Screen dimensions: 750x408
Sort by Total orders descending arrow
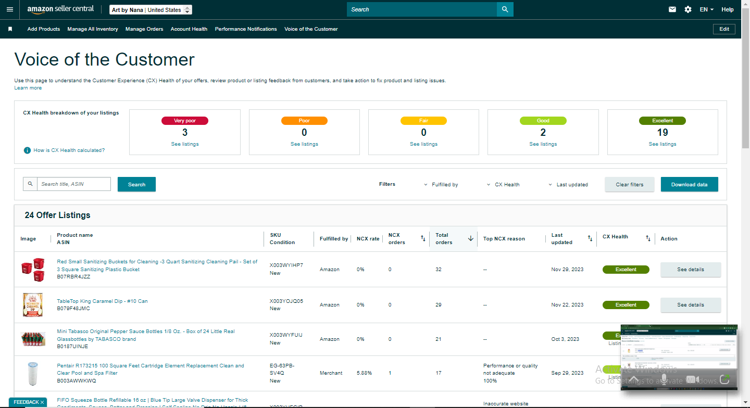click(471, 238)
